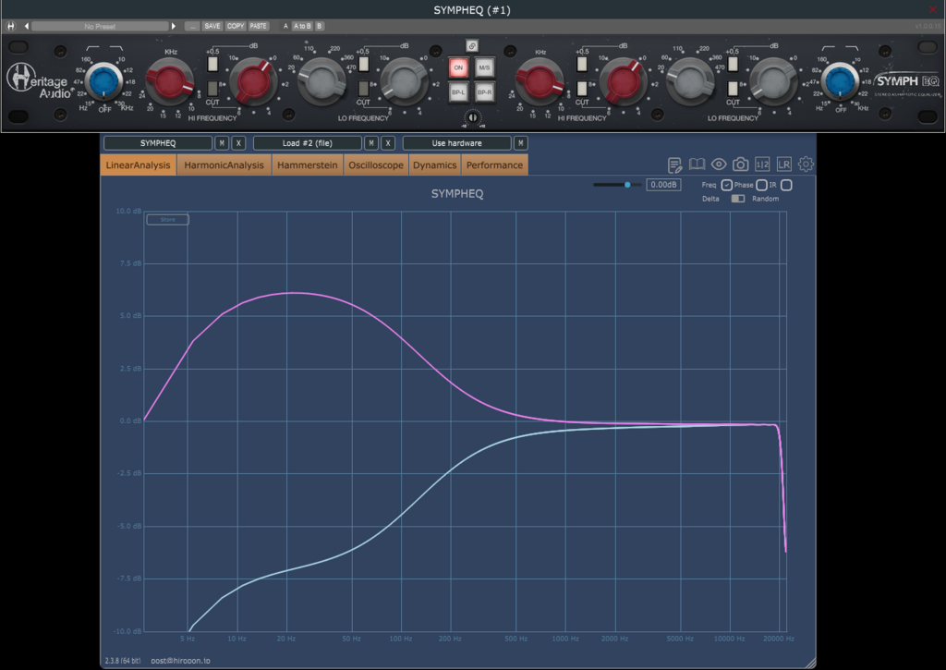Switch to the HarmonicAnalysis tab
Viewport: 946px width, 670px height.
click(224, 164)
